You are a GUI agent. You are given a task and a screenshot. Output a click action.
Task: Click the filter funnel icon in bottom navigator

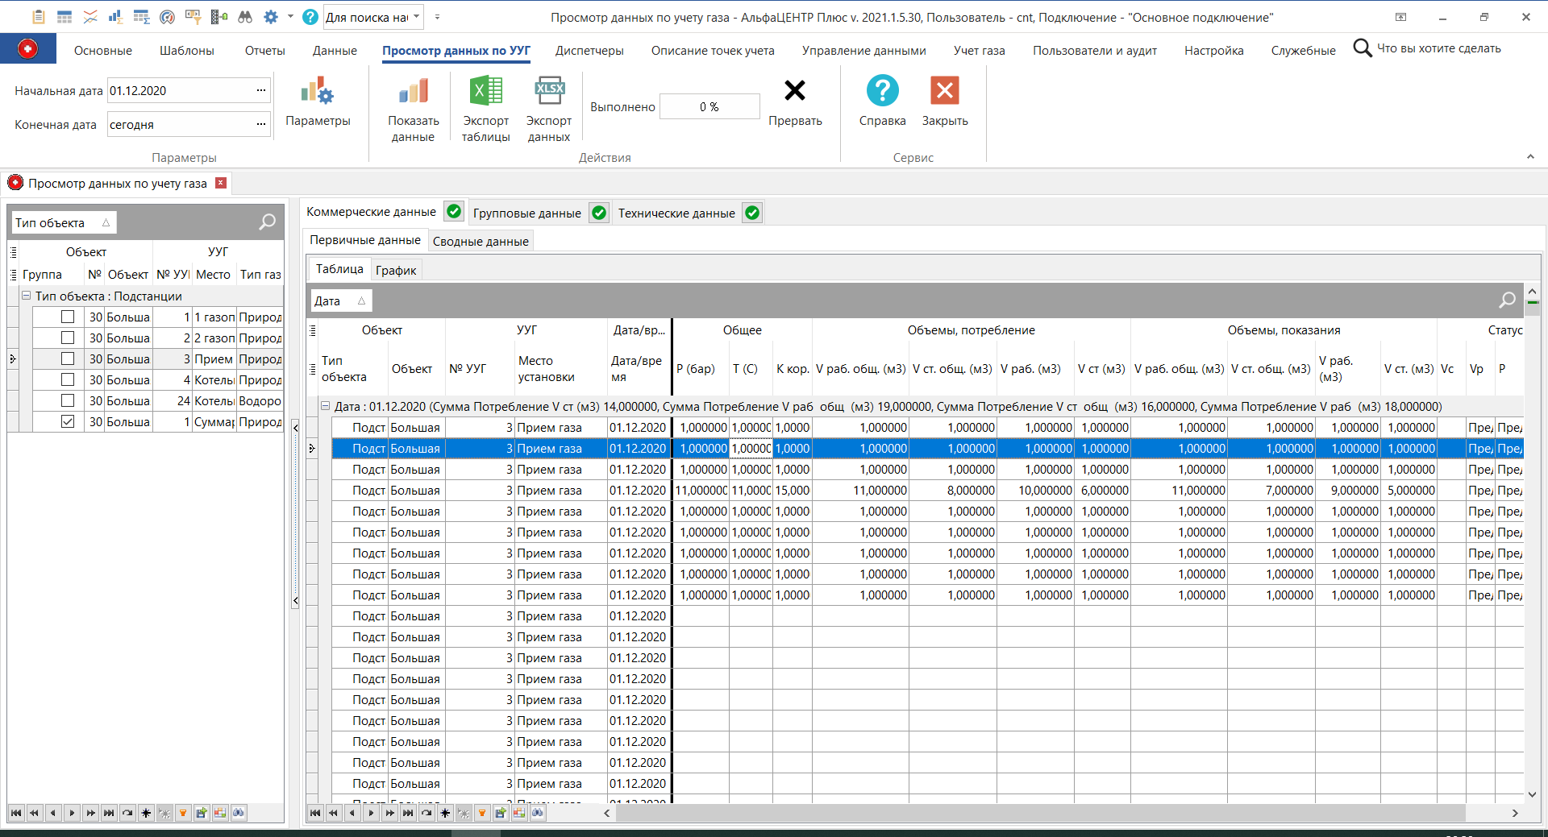[x=482, y=814]
